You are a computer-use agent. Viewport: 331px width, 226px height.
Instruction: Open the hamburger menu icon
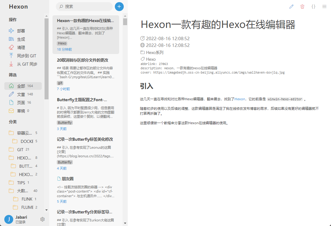point(325,6)
